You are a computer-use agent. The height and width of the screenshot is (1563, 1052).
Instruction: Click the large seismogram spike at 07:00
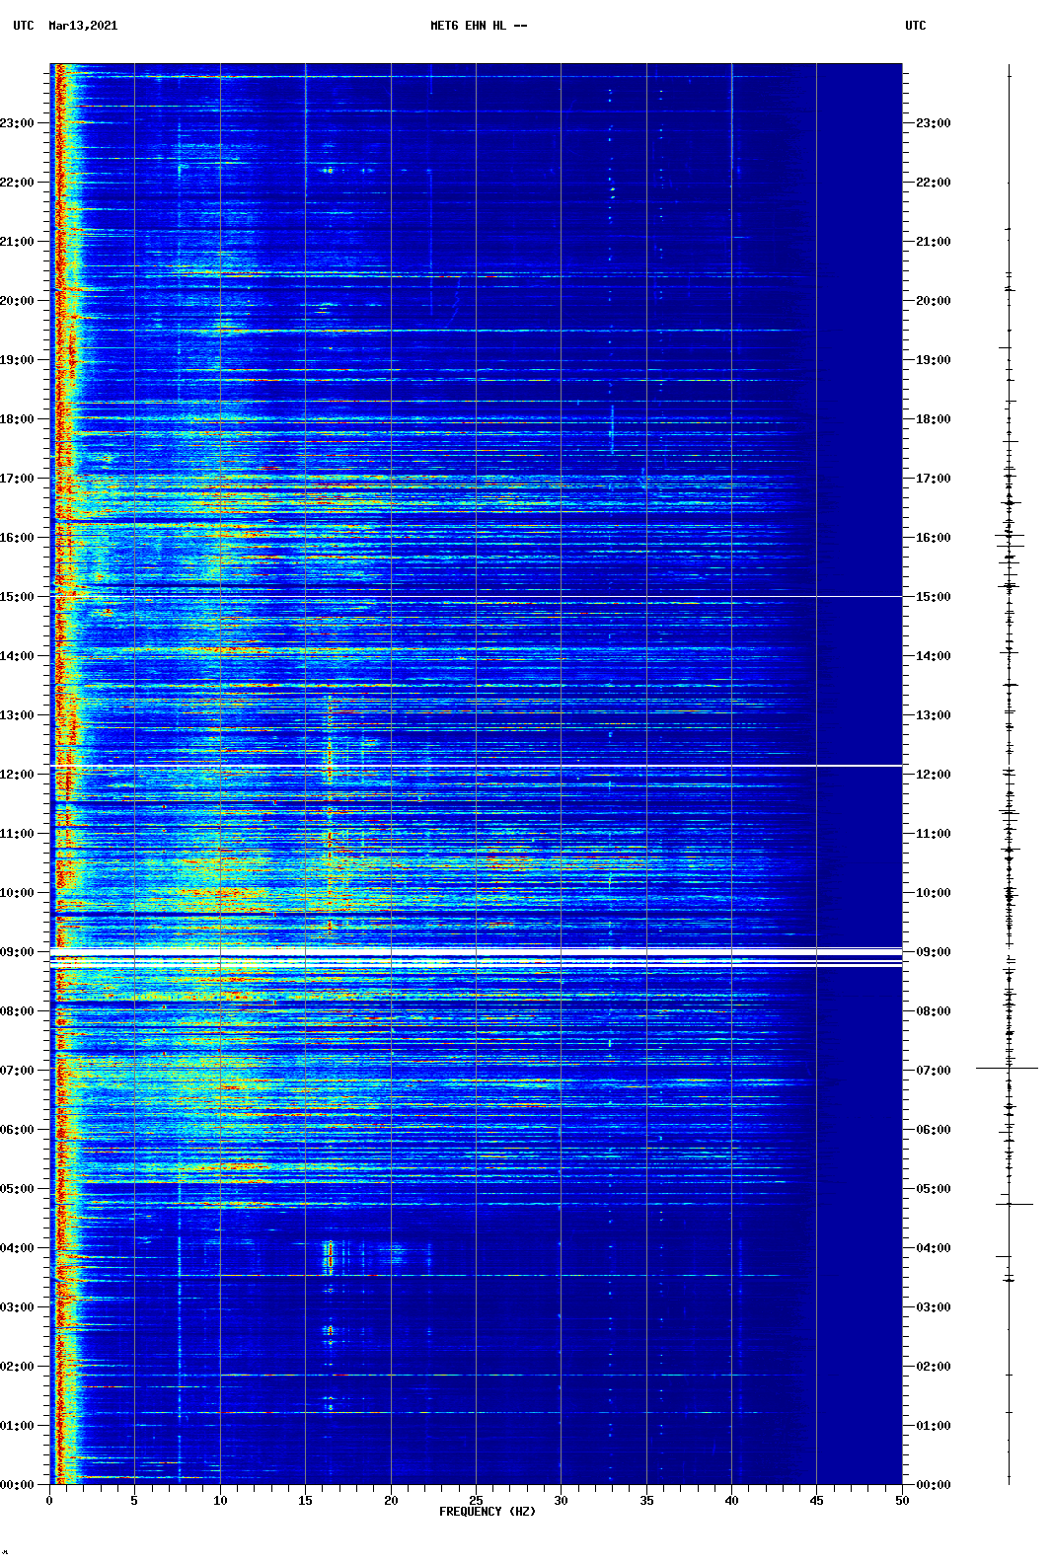click(x=1008, y=1068)
